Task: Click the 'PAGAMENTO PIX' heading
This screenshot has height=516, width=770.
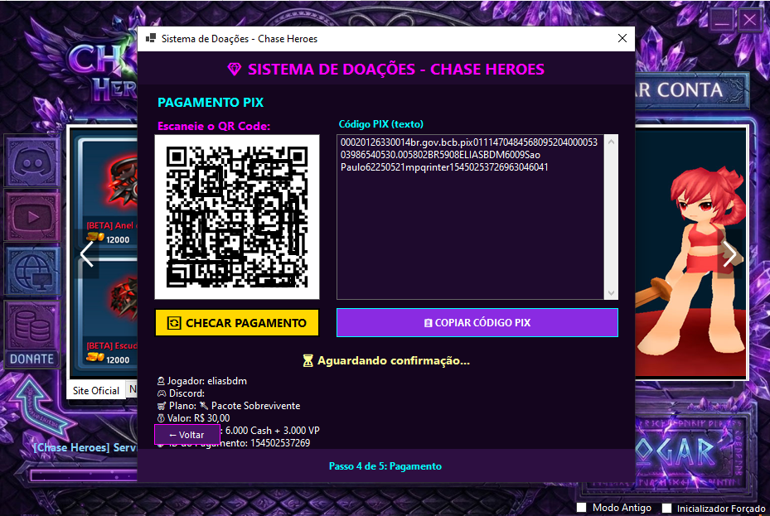Action: [x=211, y=103]
